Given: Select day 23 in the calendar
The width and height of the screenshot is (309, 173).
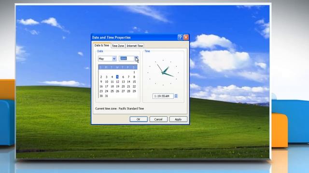Looking at the screenshot, I should pyautogui.click(x=101, y=91).
